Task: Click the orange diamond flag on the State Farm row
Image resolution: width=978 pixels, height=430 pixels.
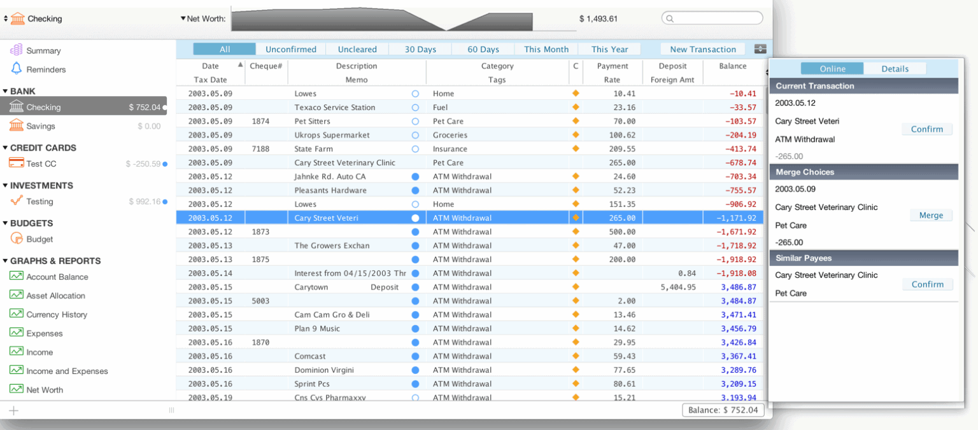Action: click(x=575, y=148)
